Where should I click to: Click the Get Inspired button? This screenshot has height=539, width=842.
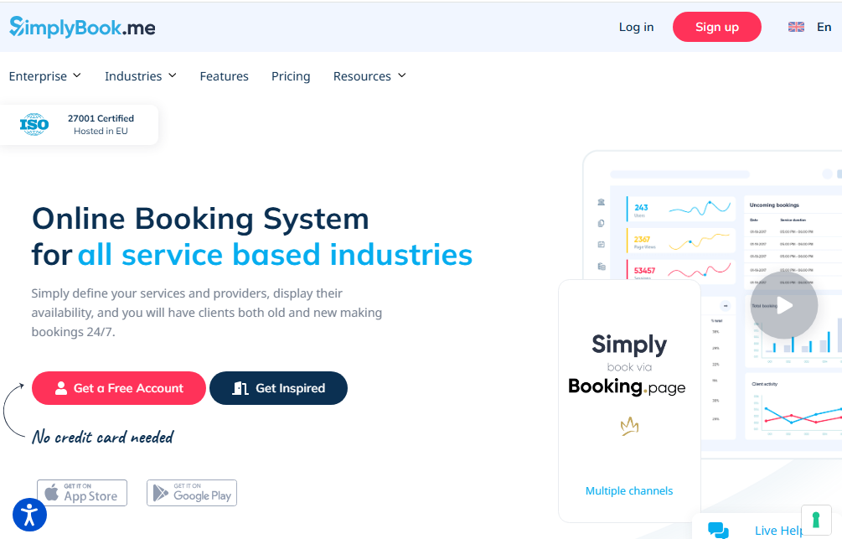point(278,388)
